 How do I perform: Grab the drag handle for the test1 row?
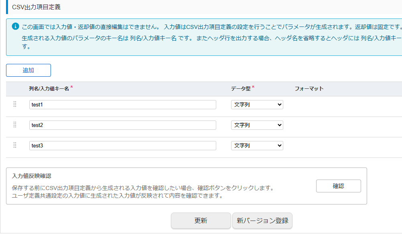[15, 104]
